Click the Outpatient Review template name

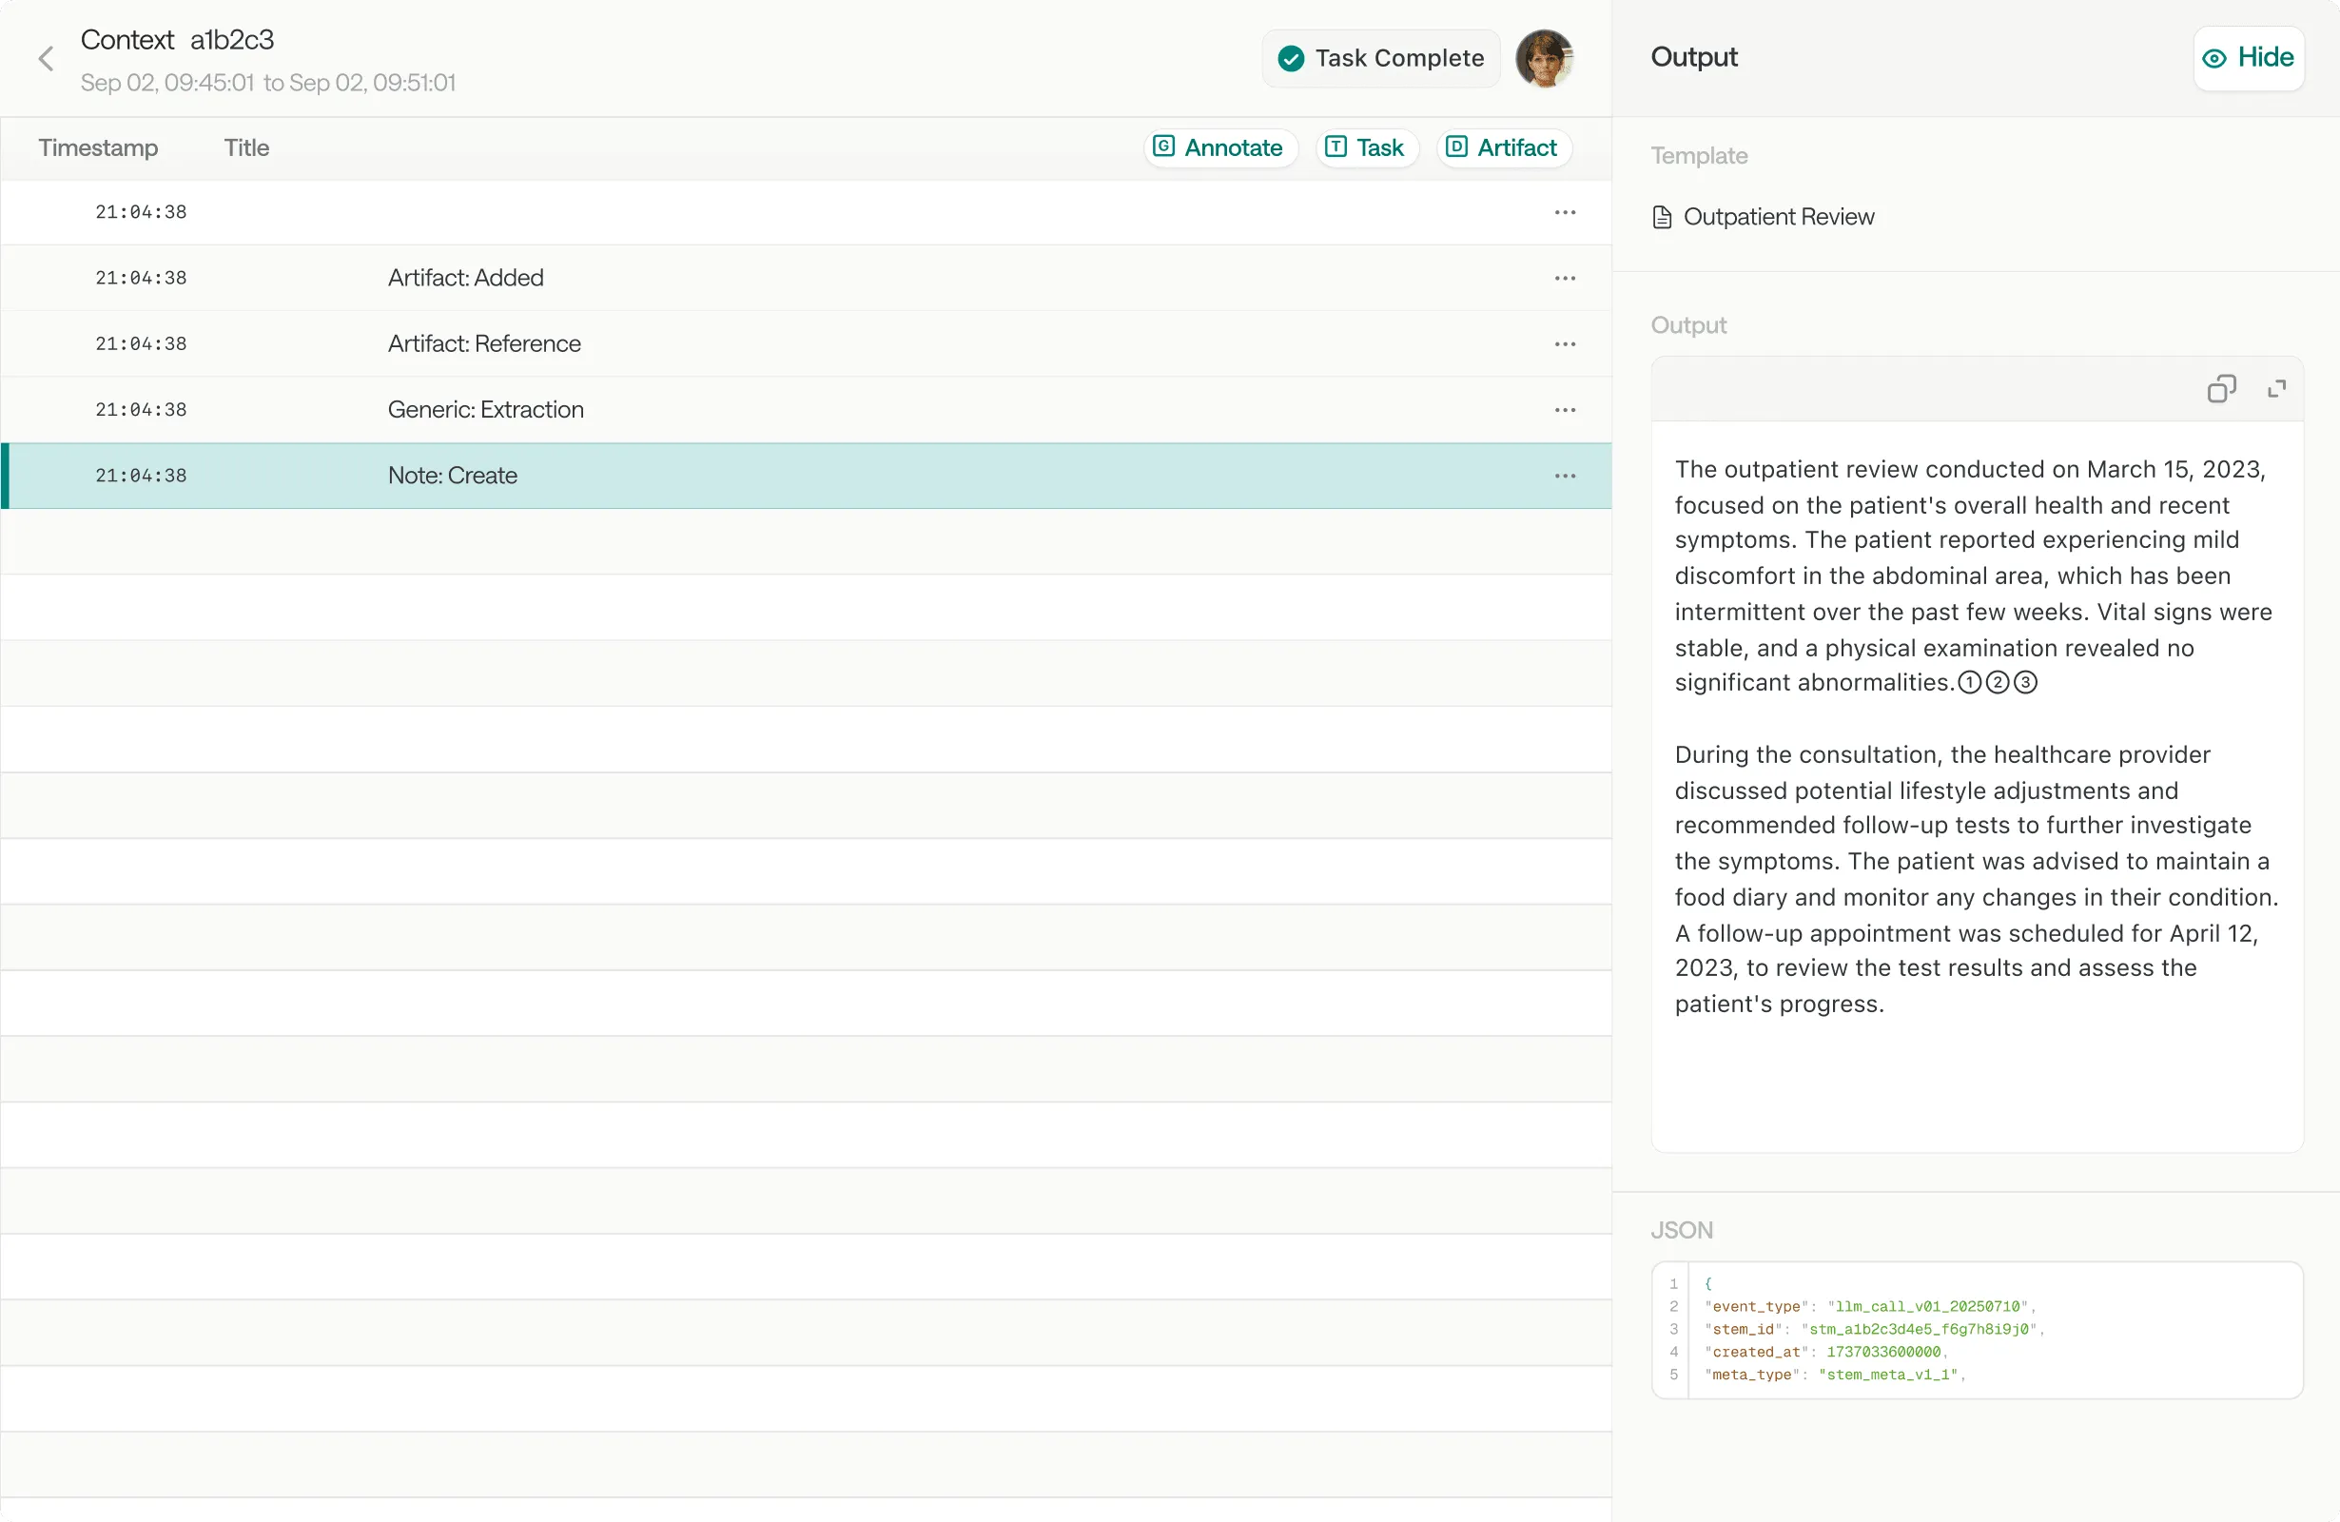pos(1779,217)
